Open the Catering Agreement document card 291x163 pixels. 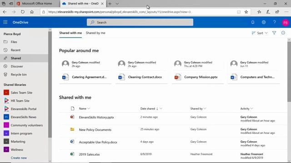coord(85,72)
